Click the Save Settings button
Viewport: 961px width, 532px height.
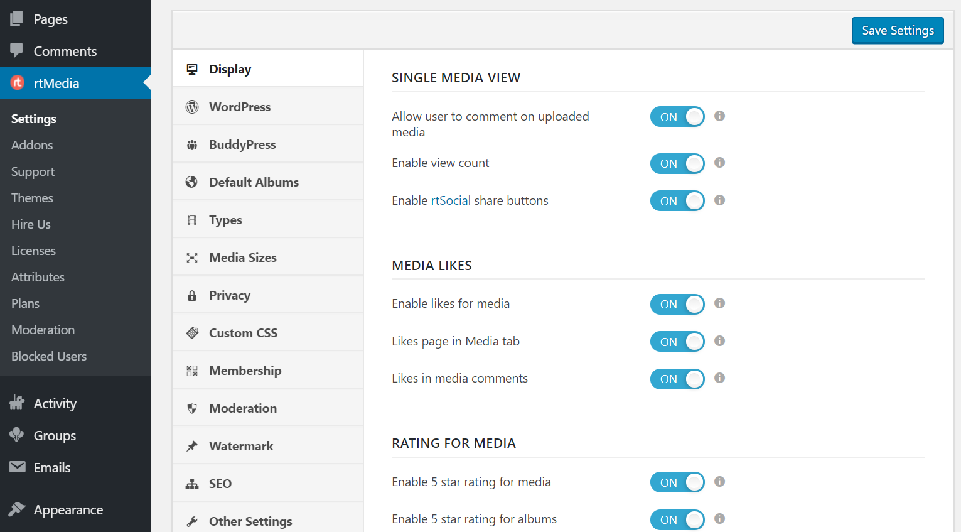pos(897,30)
